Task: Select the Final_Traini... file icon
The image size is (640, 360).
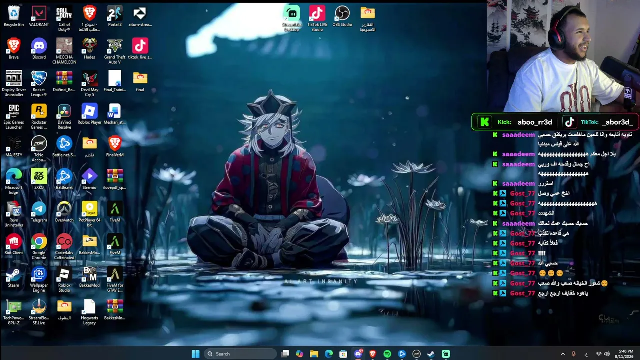Action: tap(115, 81)
